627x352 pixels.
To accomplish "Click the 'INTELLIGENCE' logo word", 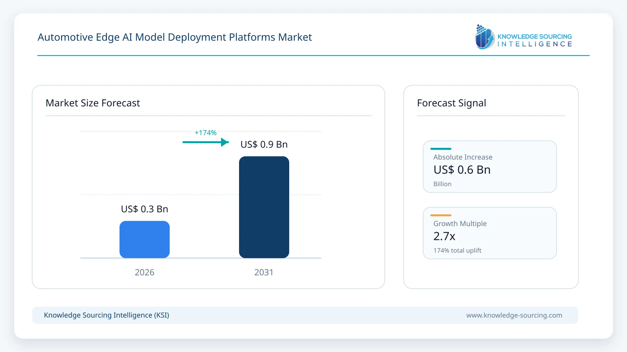I will coord(535,44).
